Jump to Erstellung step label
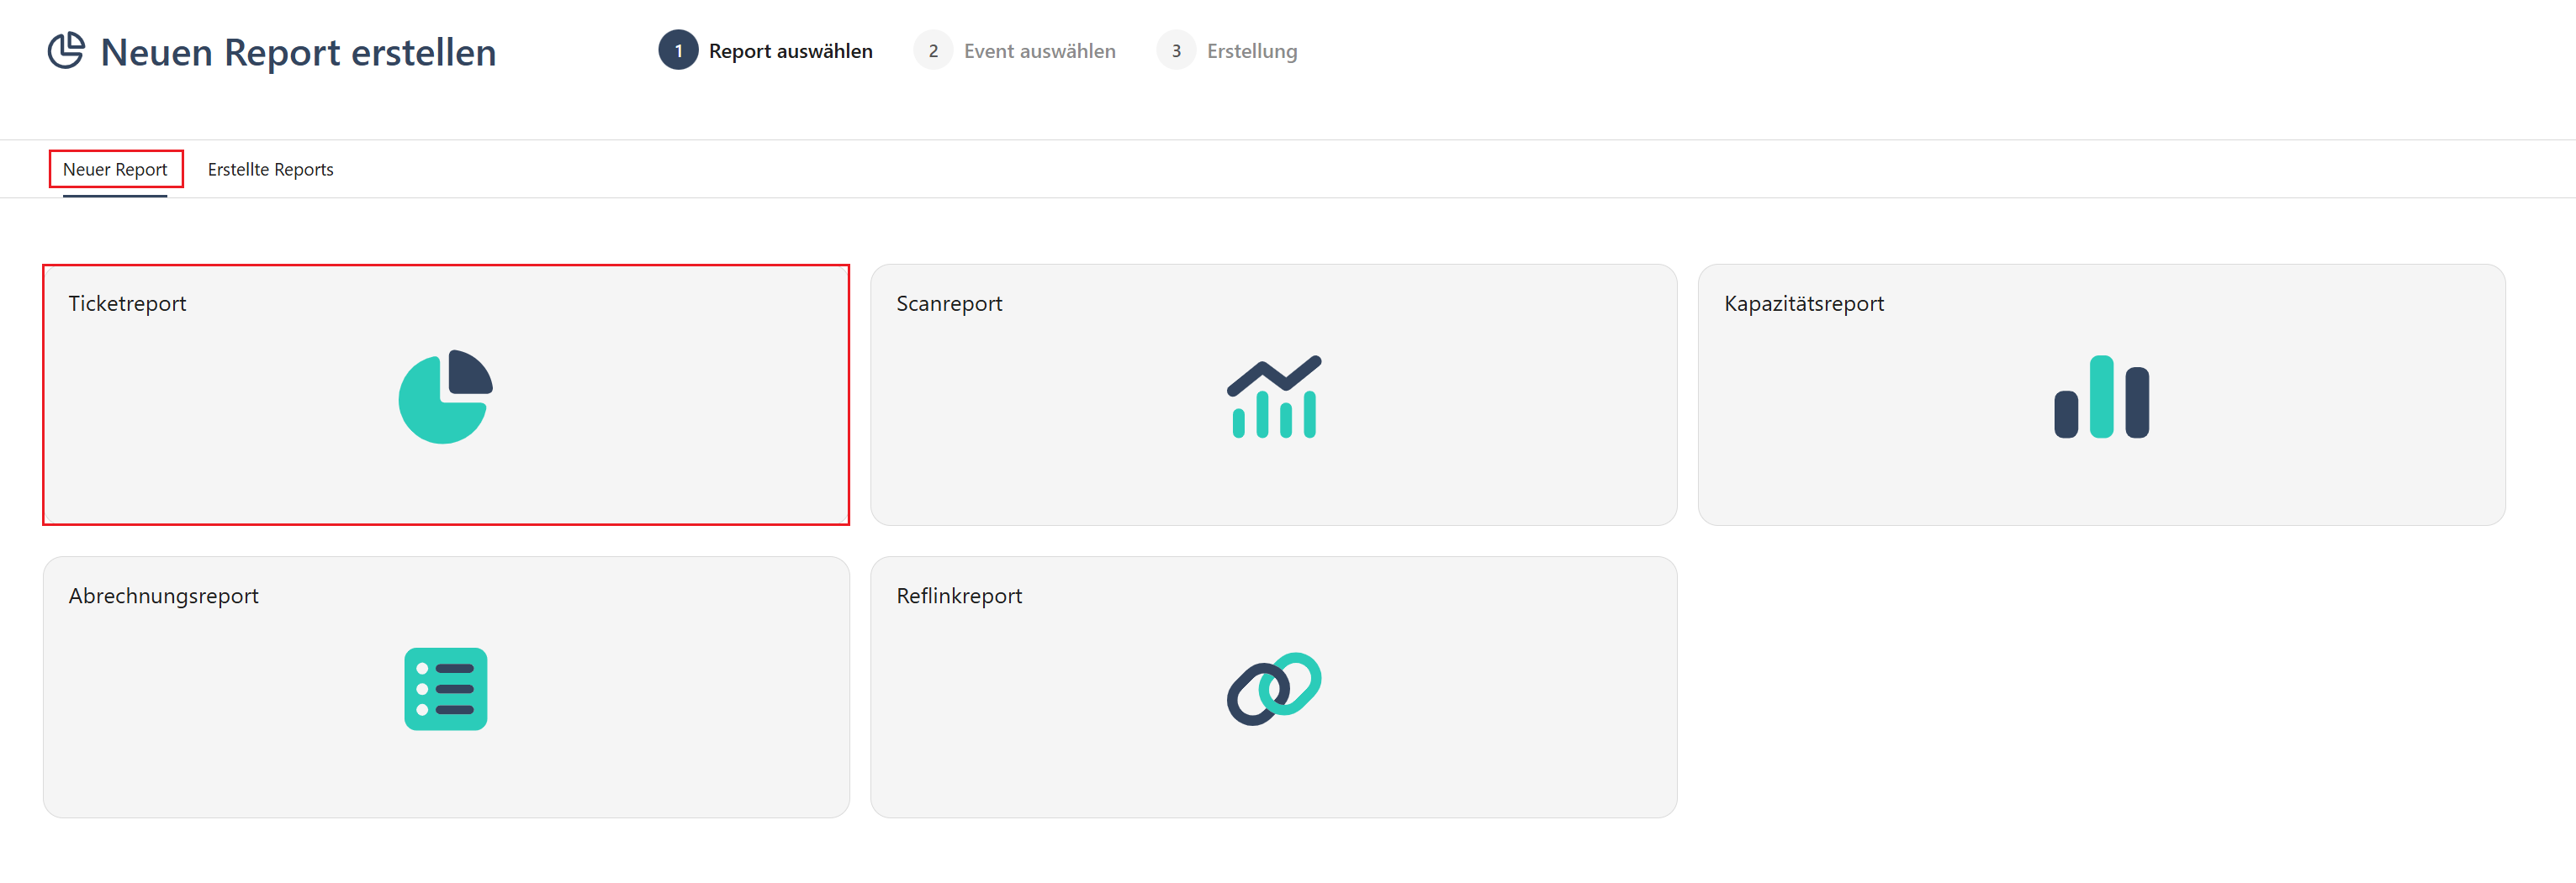This screenshot has width=2576, height=883. pyautogui.click(x=1252, y=51)
